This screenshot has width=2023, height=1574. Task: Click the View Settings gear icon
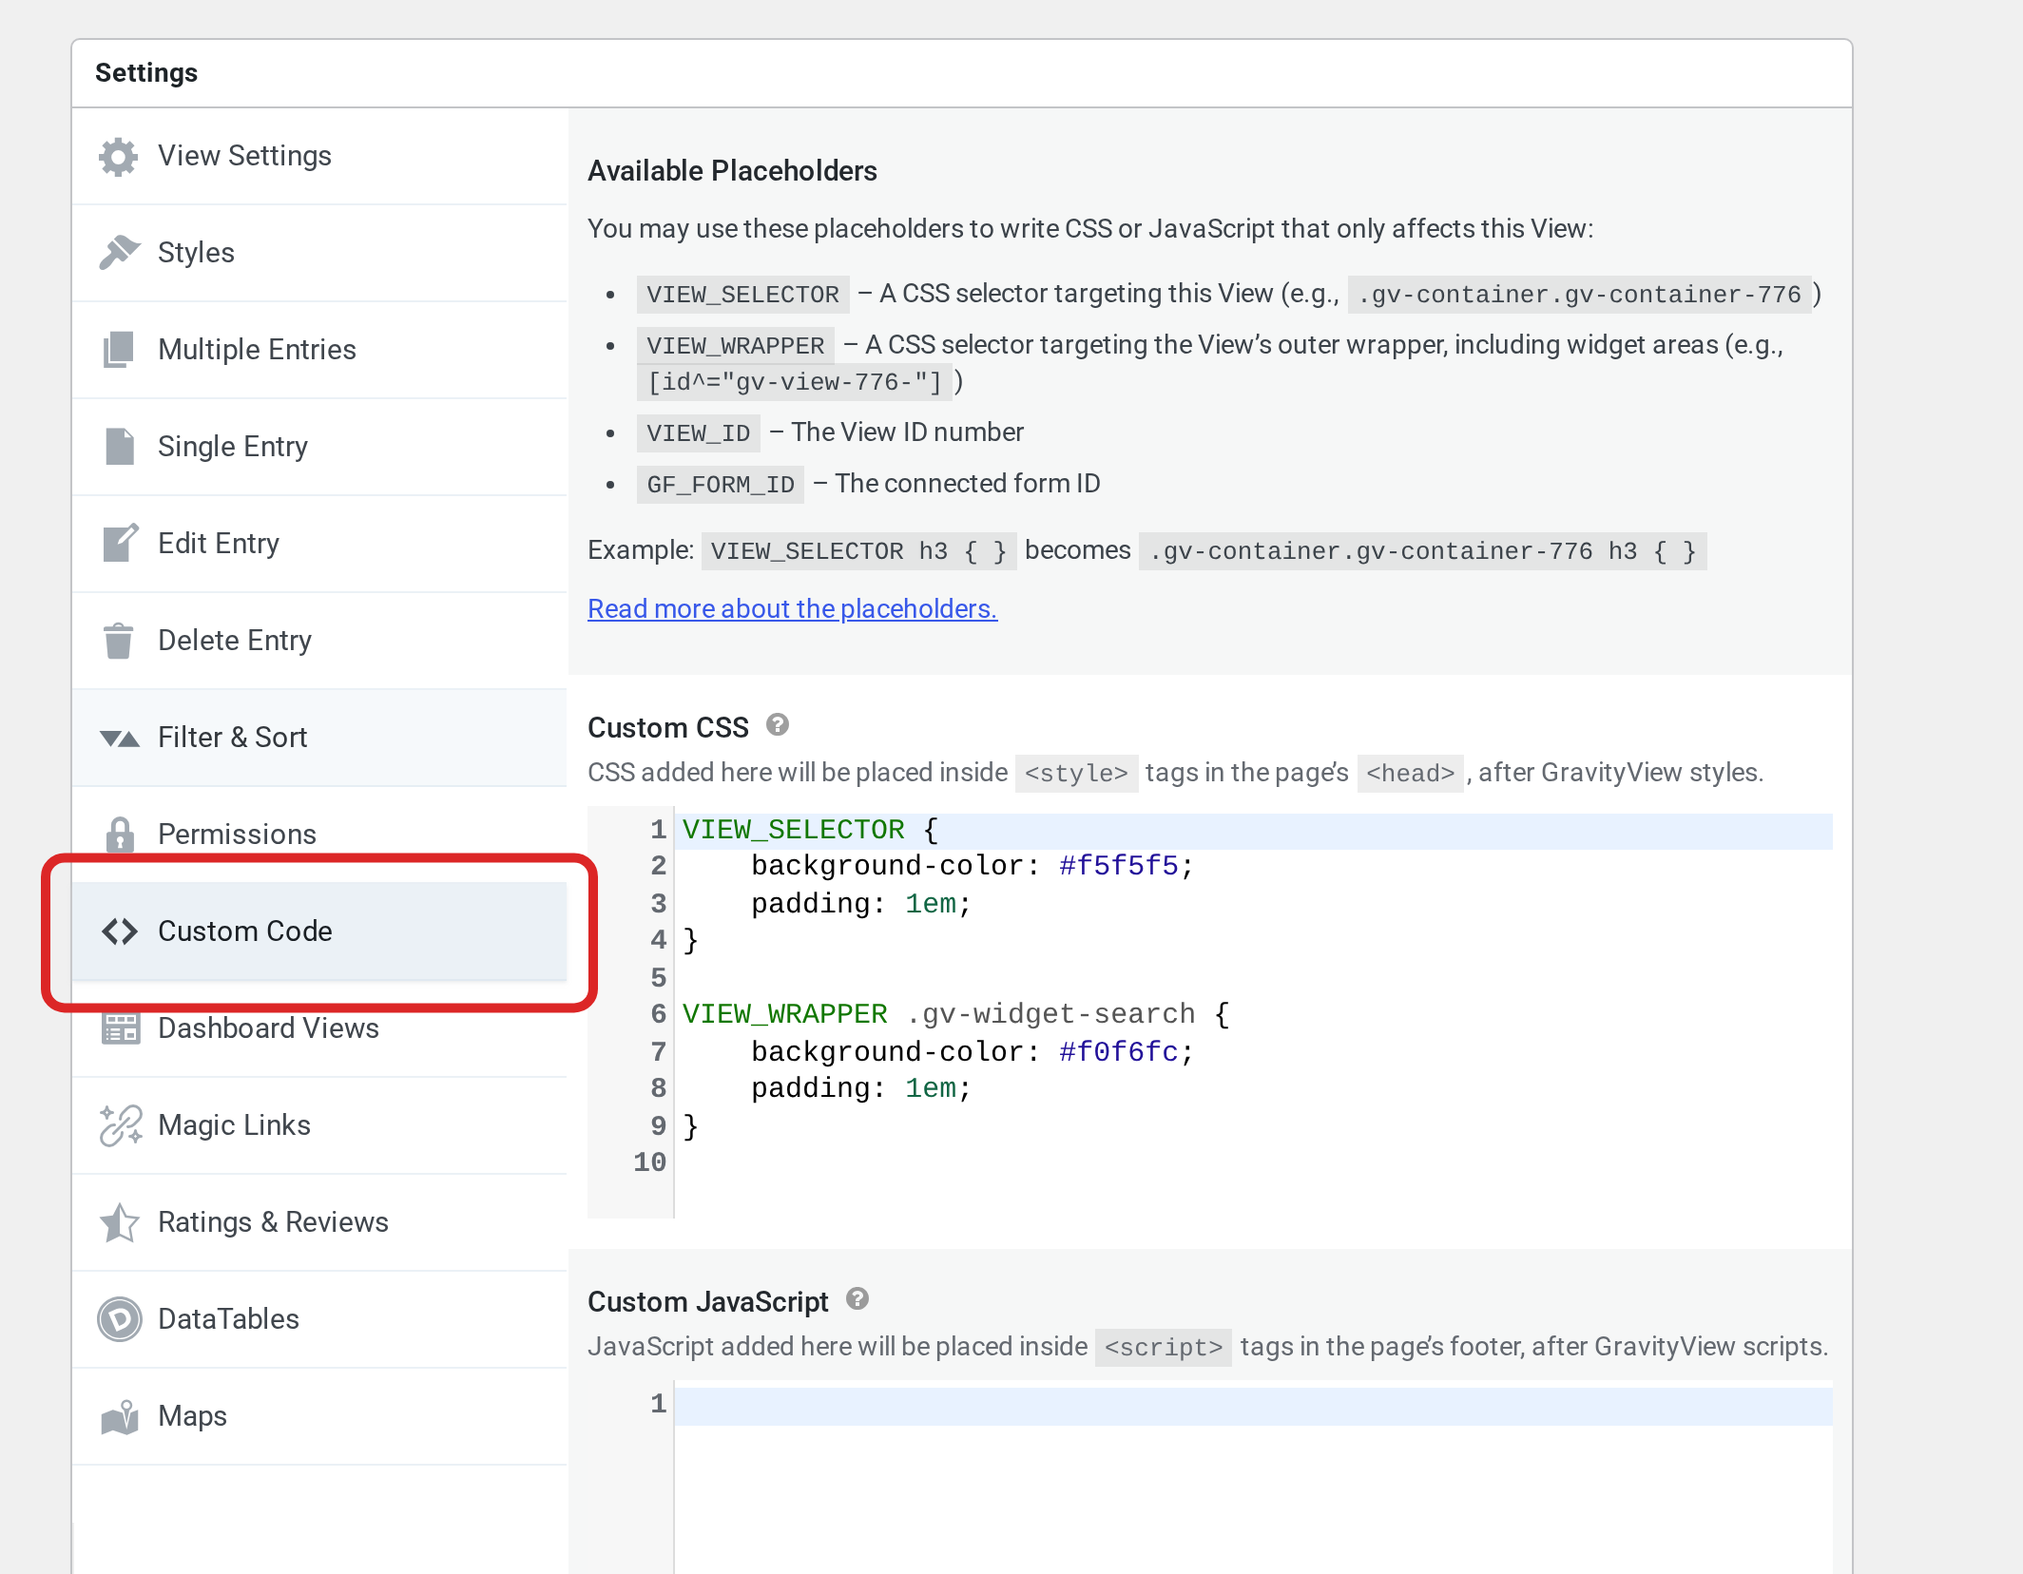119,157
